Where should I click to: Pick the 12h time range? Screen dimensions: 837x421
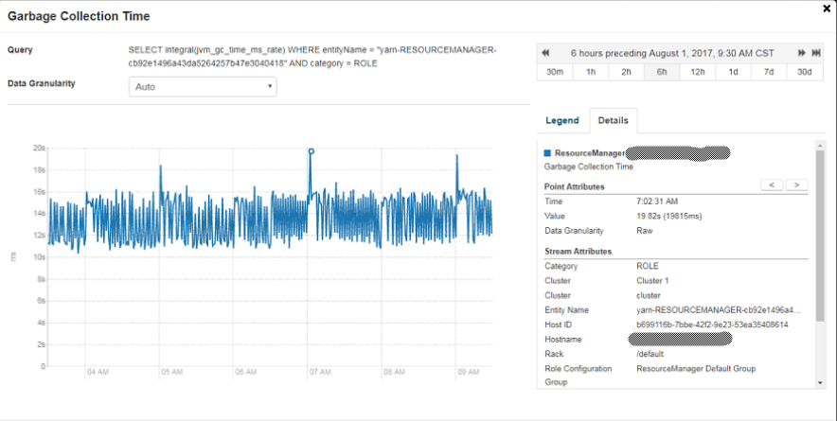pyautogui.click(x=697, y=72)
